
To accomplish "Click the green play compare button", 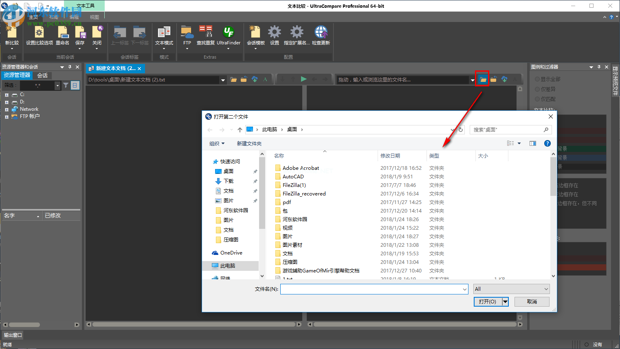I will (x=303, y=79).
